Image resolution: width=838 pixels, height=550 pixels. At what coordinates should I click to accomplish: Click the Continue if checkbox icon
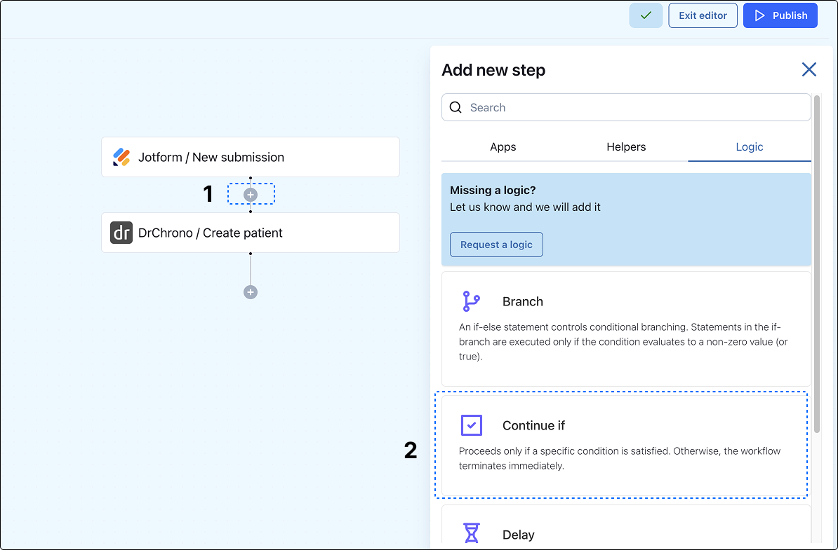point(471,425)
